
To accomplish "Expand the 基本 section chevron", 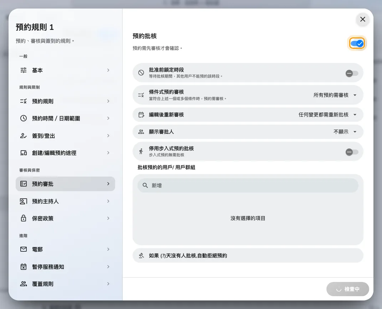I will 108,70.
